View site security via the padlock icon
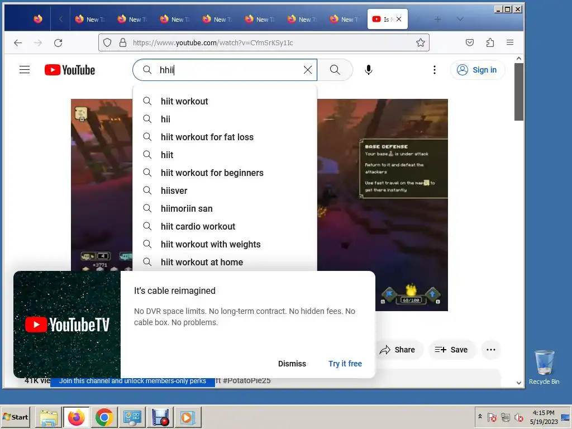The height and width of the screenshot is (429, 572). pyautogui.click(x=123, y=42)
